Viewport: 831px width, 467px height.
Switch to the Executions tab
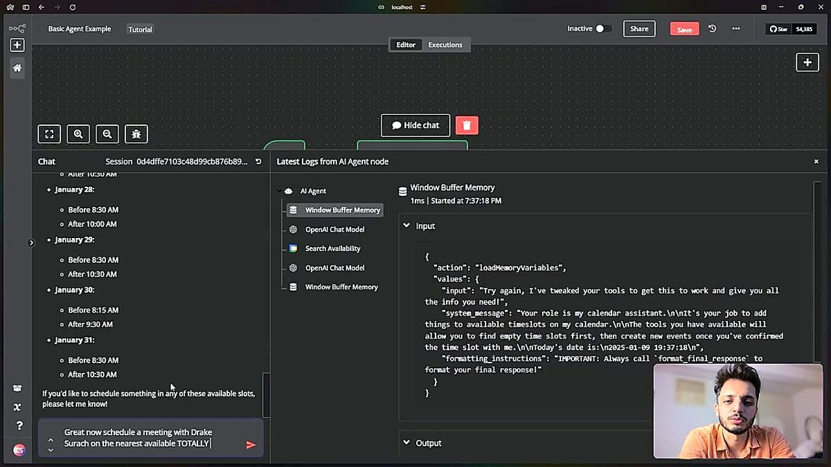click(445, 45)
